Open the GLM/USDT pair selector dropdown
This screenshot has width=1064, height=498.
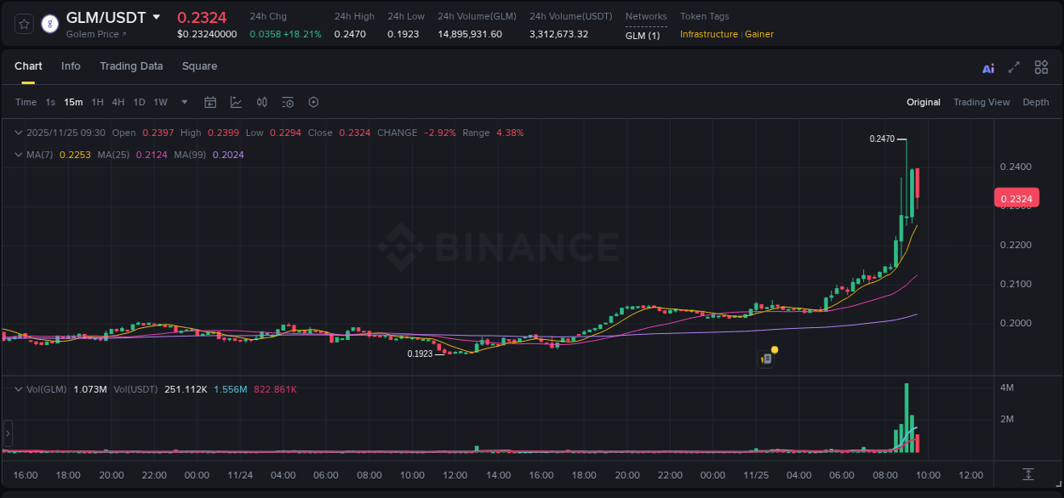[x=157, y=16]
